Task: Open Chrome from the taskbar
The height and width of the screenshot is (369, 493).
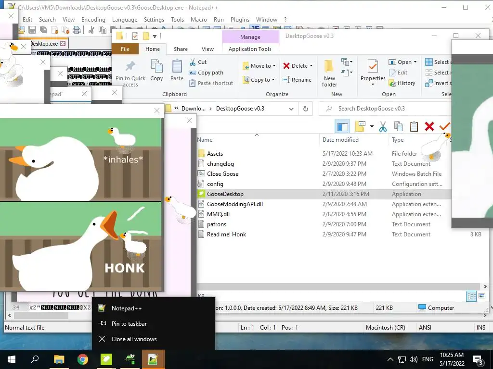Action: pos(83,359)
